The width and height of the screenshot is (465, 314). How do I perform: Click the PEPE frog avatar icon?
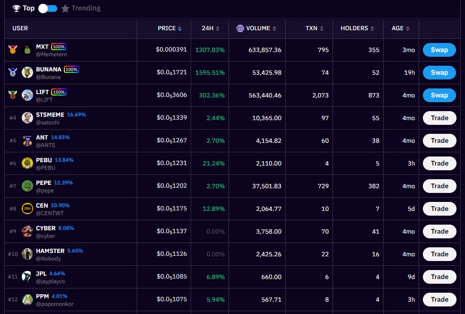click(x=27, y=186)
